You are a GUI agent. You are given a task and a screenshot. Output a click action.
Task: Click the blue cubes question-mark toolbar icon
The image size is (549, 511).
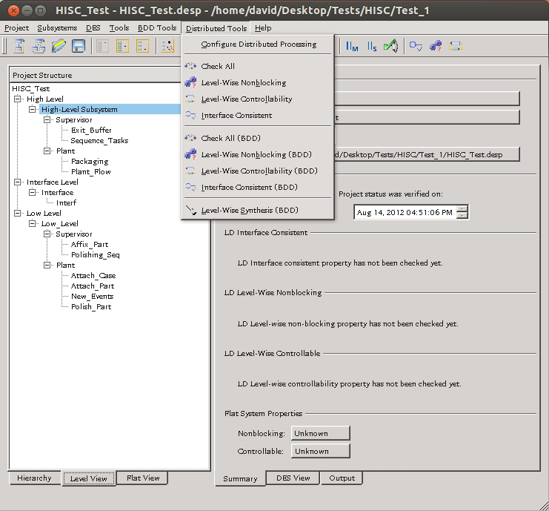coord(436,46)
